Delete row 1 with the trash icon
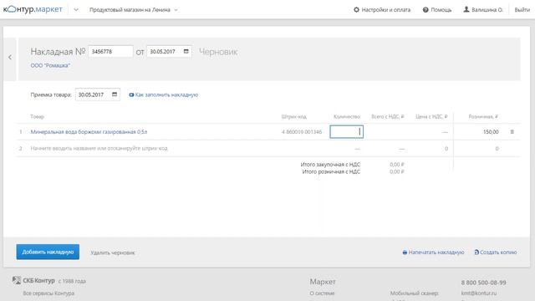The image size is (535, 301). click(x=512, y=132)
